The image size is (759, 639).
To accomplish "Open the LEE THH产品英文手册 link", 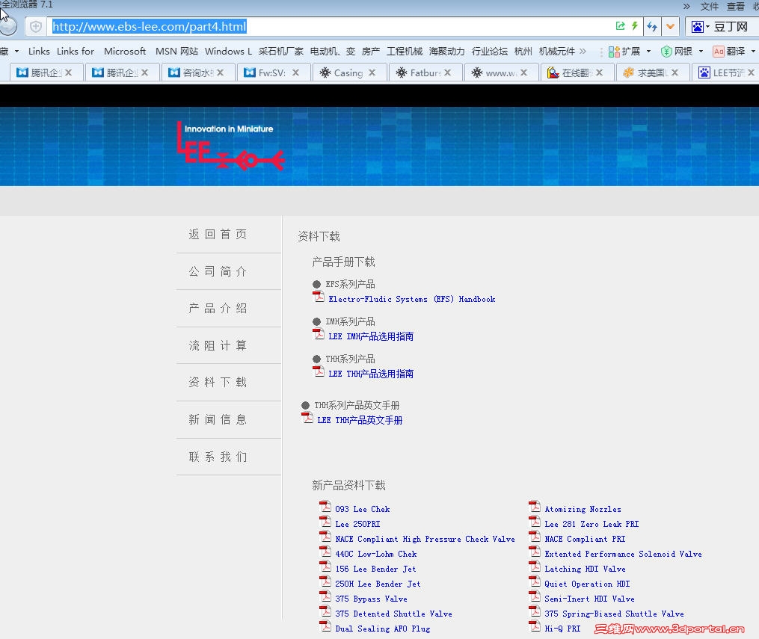I will point(360,420).
